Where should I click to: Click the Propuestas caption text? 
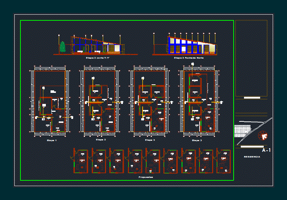[146, 177]
